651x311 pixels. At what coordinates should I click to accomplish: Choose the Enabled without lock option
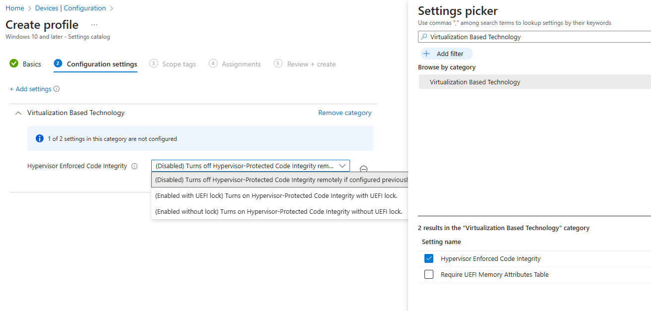point(278,211)
